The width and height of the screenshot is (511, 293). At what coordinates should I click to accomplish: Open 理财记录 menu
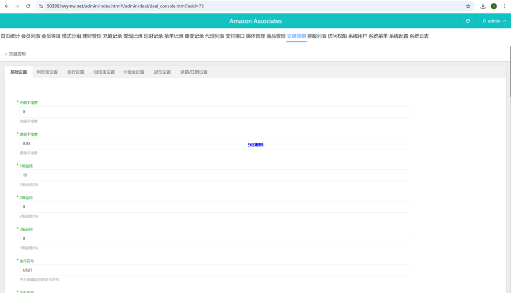[153, 36]
